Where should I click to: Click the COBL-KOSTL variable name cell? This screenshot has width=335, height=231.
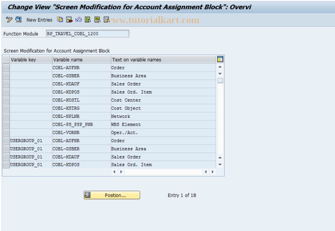point(81,100)
